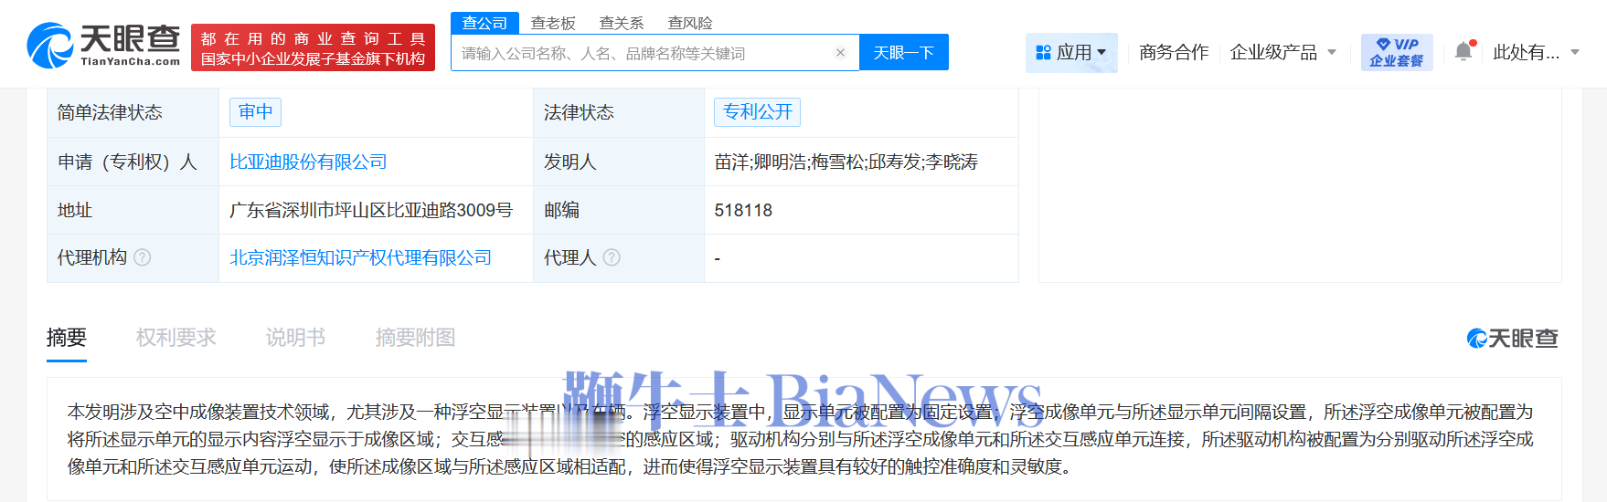Click the 简单法律状态 label cell
The image size is (1607, 502).
(x=133, y=112)
